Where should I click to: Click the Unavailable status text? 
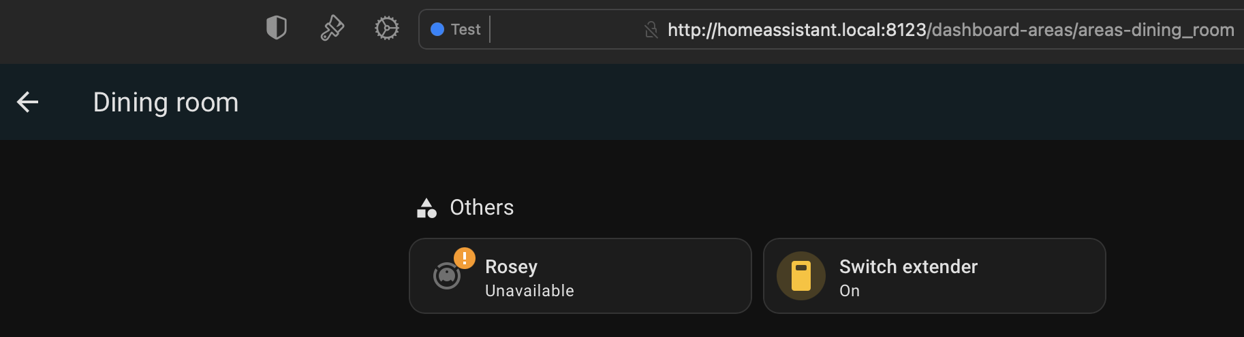(529, 291)
